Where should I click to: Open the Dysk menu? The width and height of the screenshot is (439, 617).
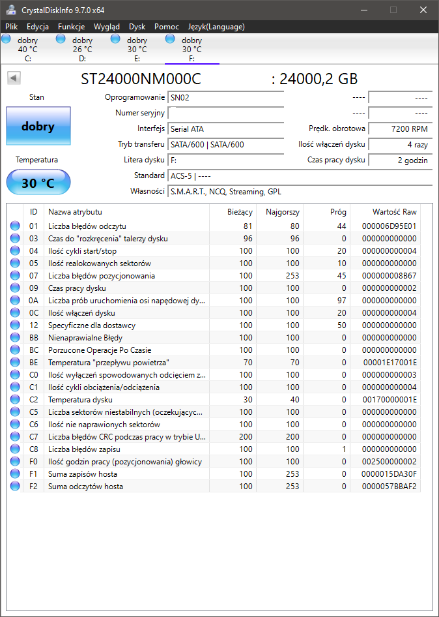[x=137, y=27]
